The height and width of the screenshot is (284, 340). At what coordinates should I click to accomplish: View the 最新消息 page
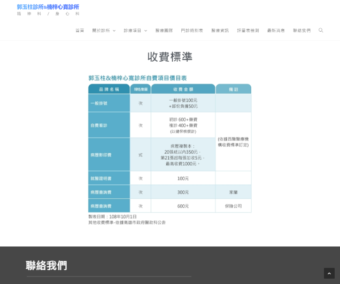coord(276,31)
